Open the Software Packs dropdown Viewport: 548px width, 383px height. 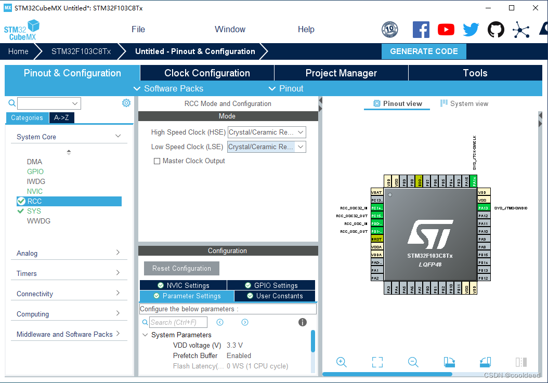click(x=168, y=88)
